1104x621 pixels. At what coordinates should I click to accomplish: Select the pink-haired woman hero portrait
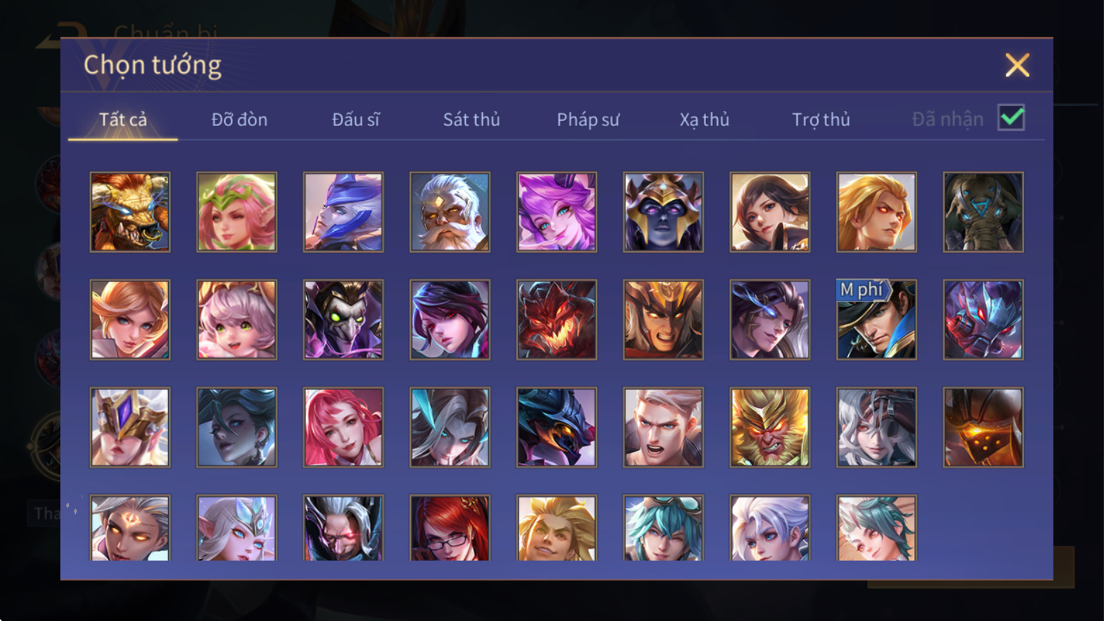(x=343, y=427)
